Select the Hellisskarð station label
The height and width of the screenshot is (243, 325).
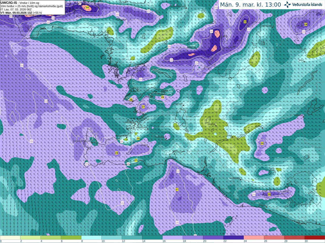click(160, 137)
